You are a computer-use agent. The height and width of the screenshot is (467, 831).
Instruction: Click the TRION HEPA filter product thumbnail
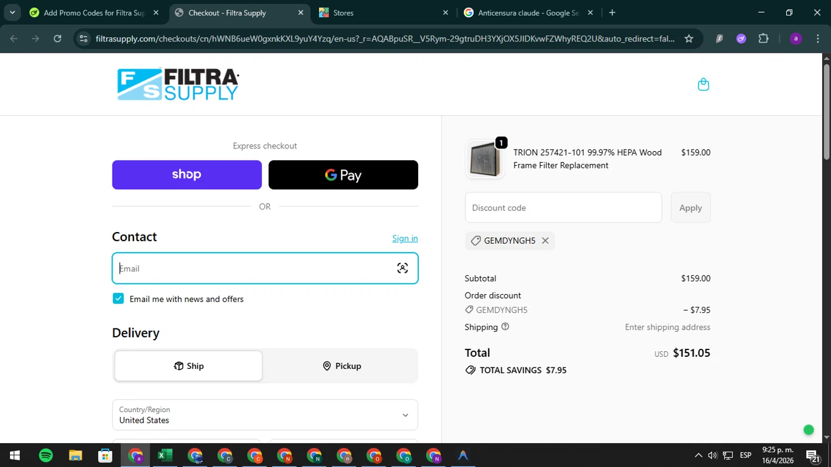(x=485, y=159)
